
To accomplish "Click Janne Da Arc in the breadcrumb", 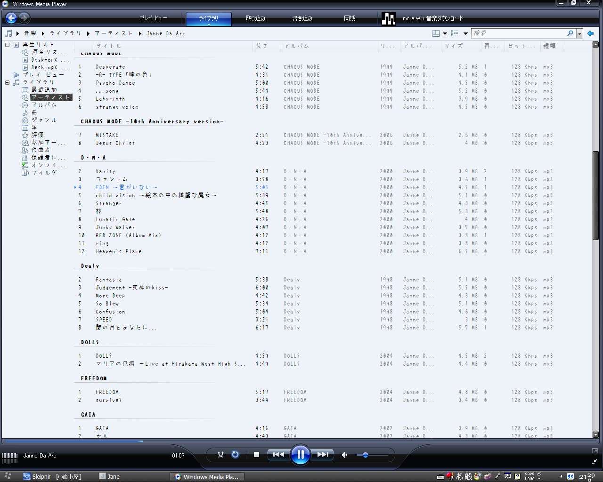I will (165, 33).
